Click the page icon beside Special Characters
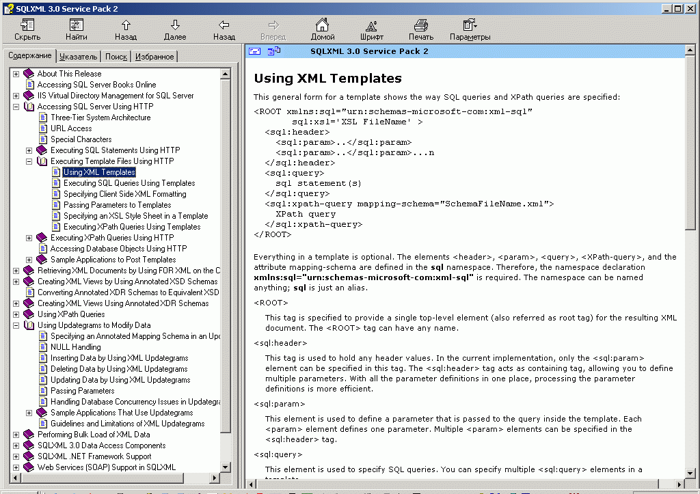This screenshot has height=494, width=700. point(43,139)
